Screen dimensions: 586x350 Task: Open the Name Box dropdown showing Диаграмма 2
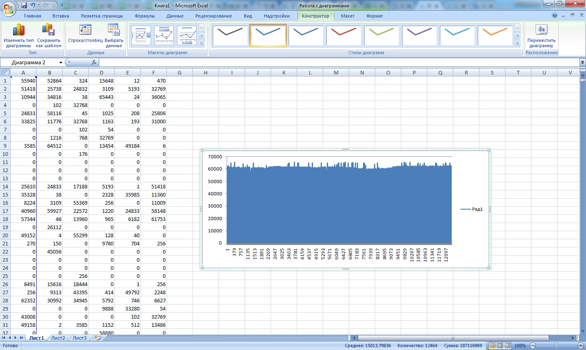[61, 62]
